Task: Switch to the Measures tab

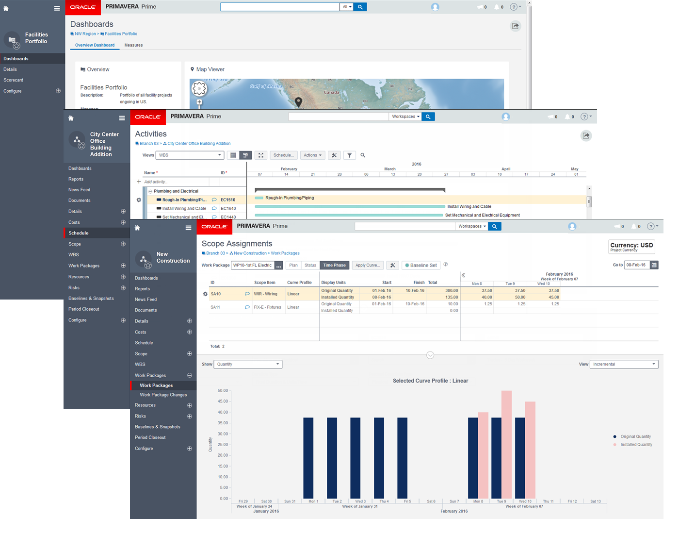Action: [133, 45]
